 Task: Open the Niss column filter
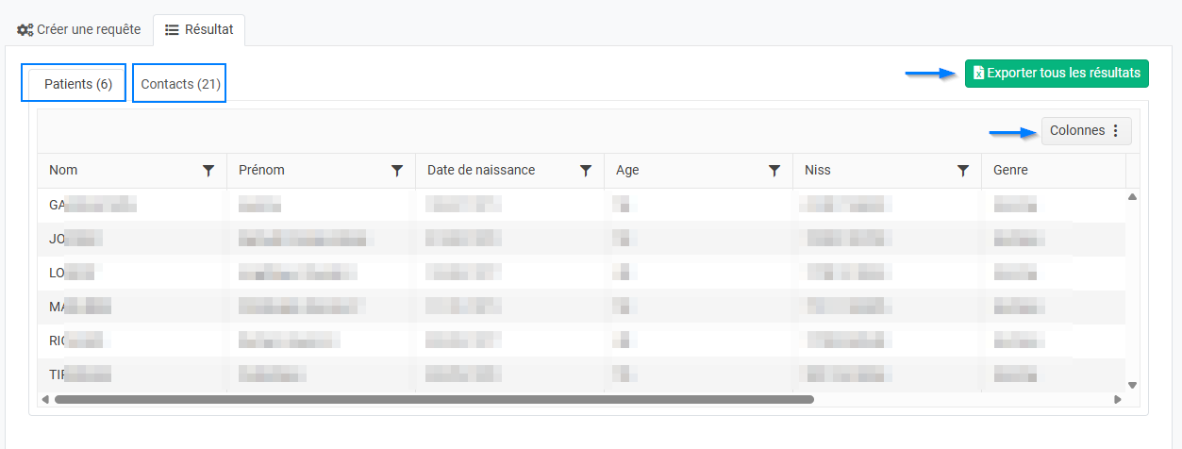[x=963, y=171]
